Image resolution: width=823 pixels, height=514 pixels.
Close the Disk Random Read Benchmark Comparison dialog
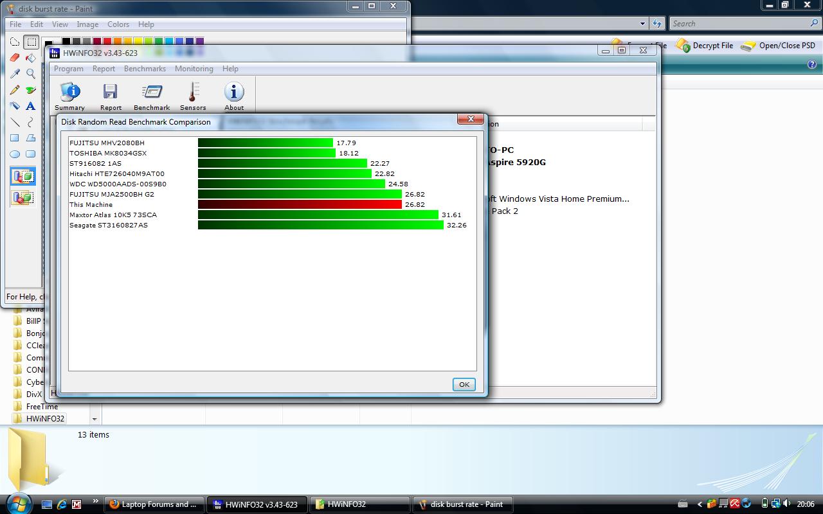click(471, 119)
